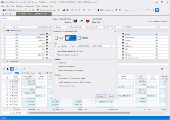Toggle Different Records header checkbox
Viewport: 170px width, 120px height.
[68, 27]
